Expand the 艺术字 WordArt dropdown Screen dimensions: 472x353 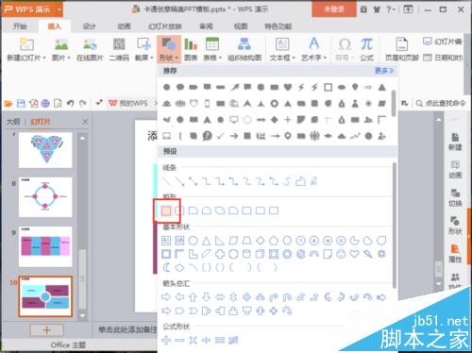tap(314, 49)
